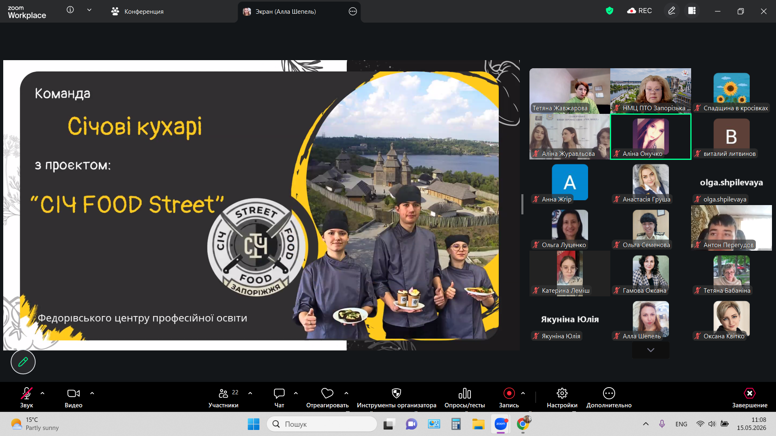The image size is (776, 436).
Task: Open Инструменты организатора host tools
Action: point(396,397)
